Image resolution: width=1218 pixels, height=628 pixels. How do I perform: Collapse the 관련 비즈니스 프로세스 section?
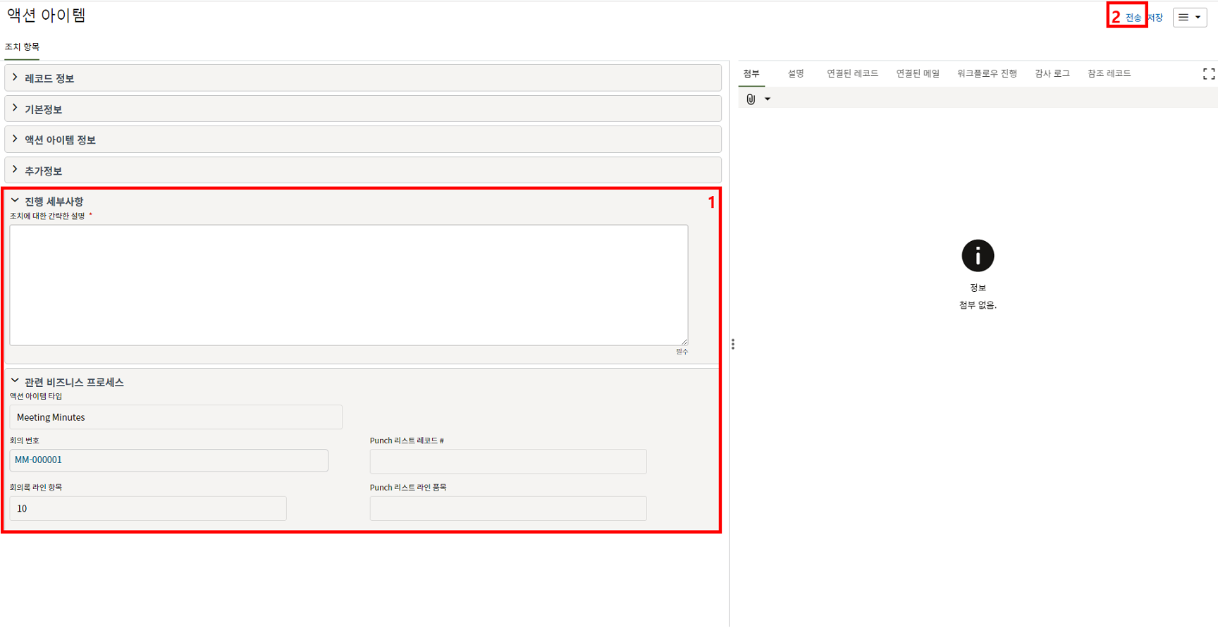pyautogui.click(x=15, y=381)
